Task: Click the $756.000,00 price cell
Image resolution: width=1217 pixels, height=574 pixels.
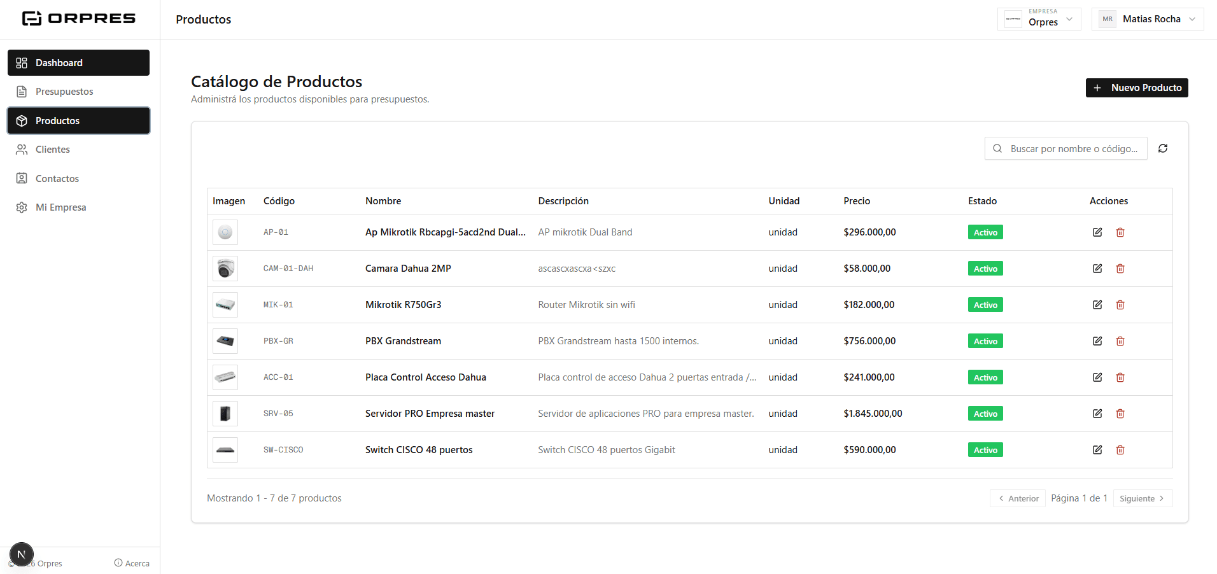Action: tap(869, 341)
